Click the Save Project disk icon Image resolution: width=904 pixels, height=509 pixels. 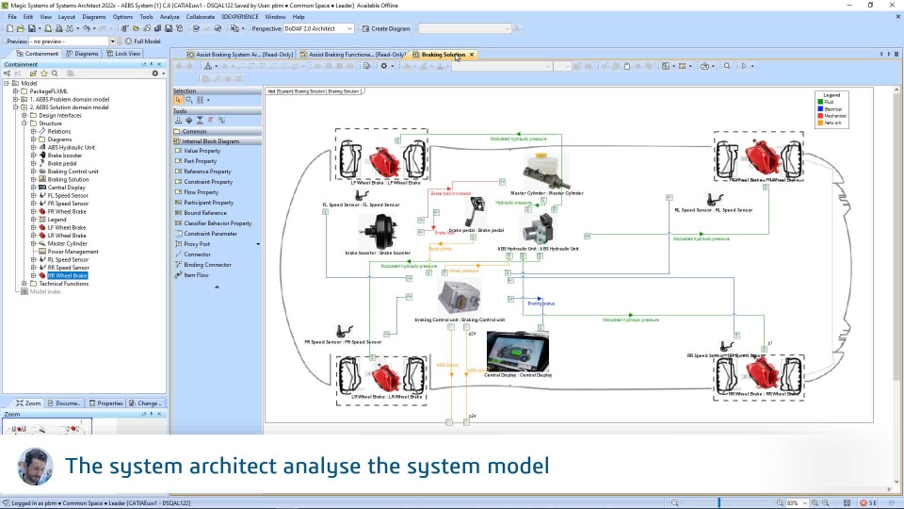point(32,28)
